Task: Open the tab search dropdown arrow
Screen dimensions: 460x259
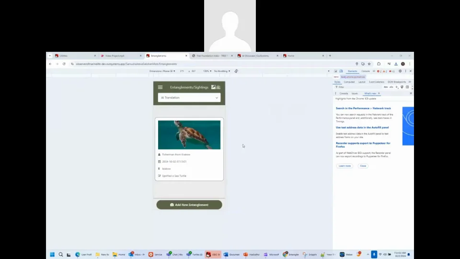Action: tap(50, 56)
